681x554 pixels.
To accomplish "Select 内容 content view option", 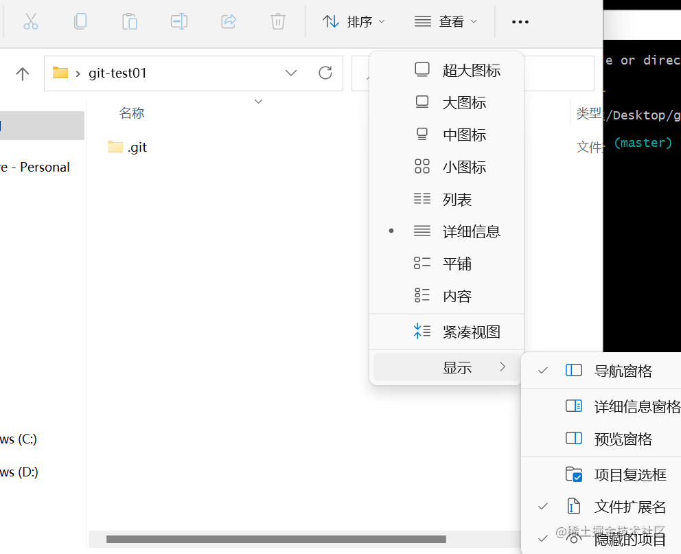I will pos(446,296).
